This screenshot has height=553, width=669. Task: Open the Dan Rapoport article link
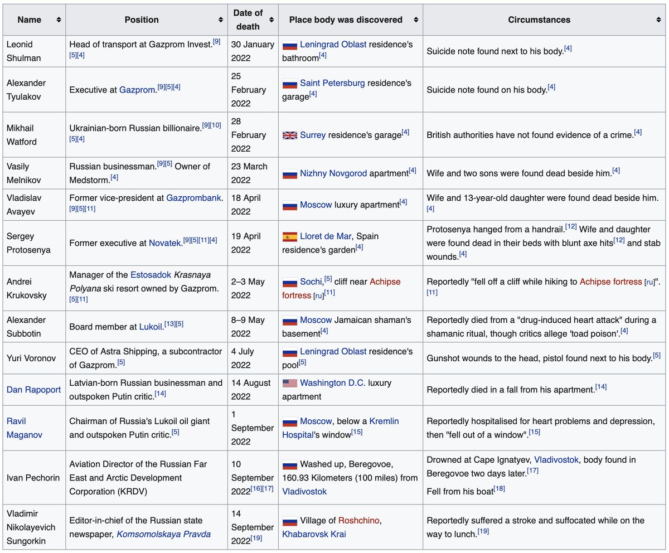pos(33,390)
